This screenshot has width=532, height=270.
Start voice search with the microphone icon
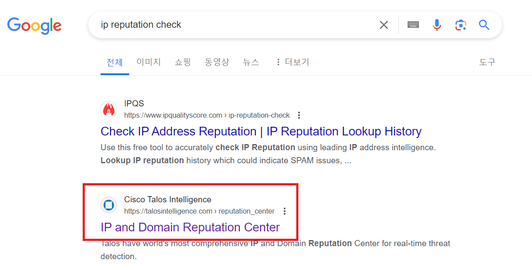(437, 25)
